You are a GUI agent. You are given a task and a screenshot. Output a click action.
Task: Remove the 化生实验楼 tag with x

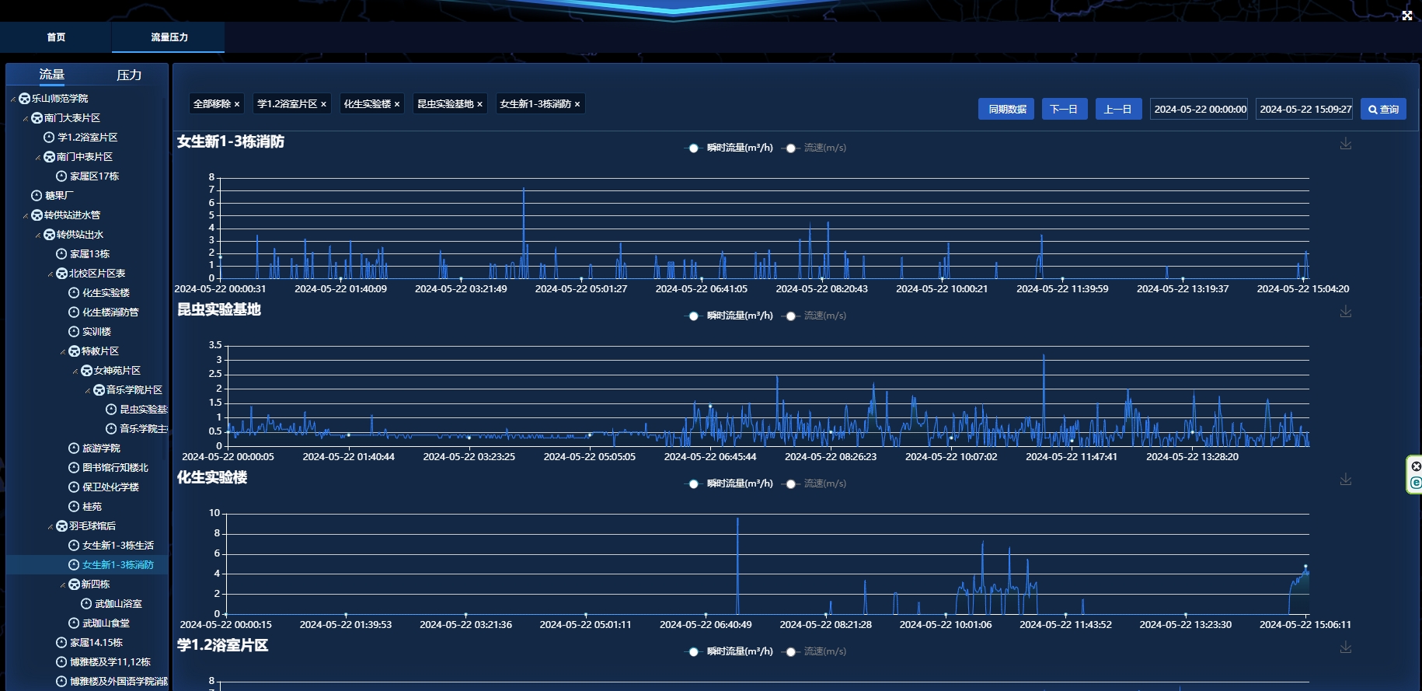click(x=396, y=104)
